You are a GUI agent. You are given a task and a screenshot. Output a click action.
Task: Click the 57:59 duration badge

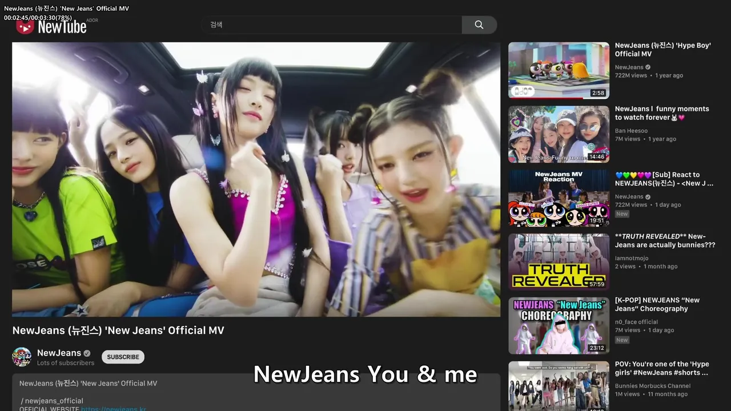click(597, 284)
